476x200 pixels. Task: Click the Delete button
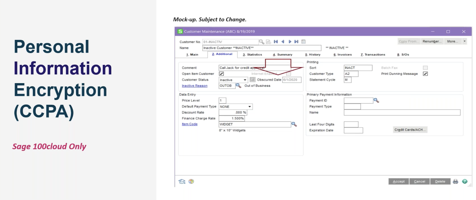(440, 181)
